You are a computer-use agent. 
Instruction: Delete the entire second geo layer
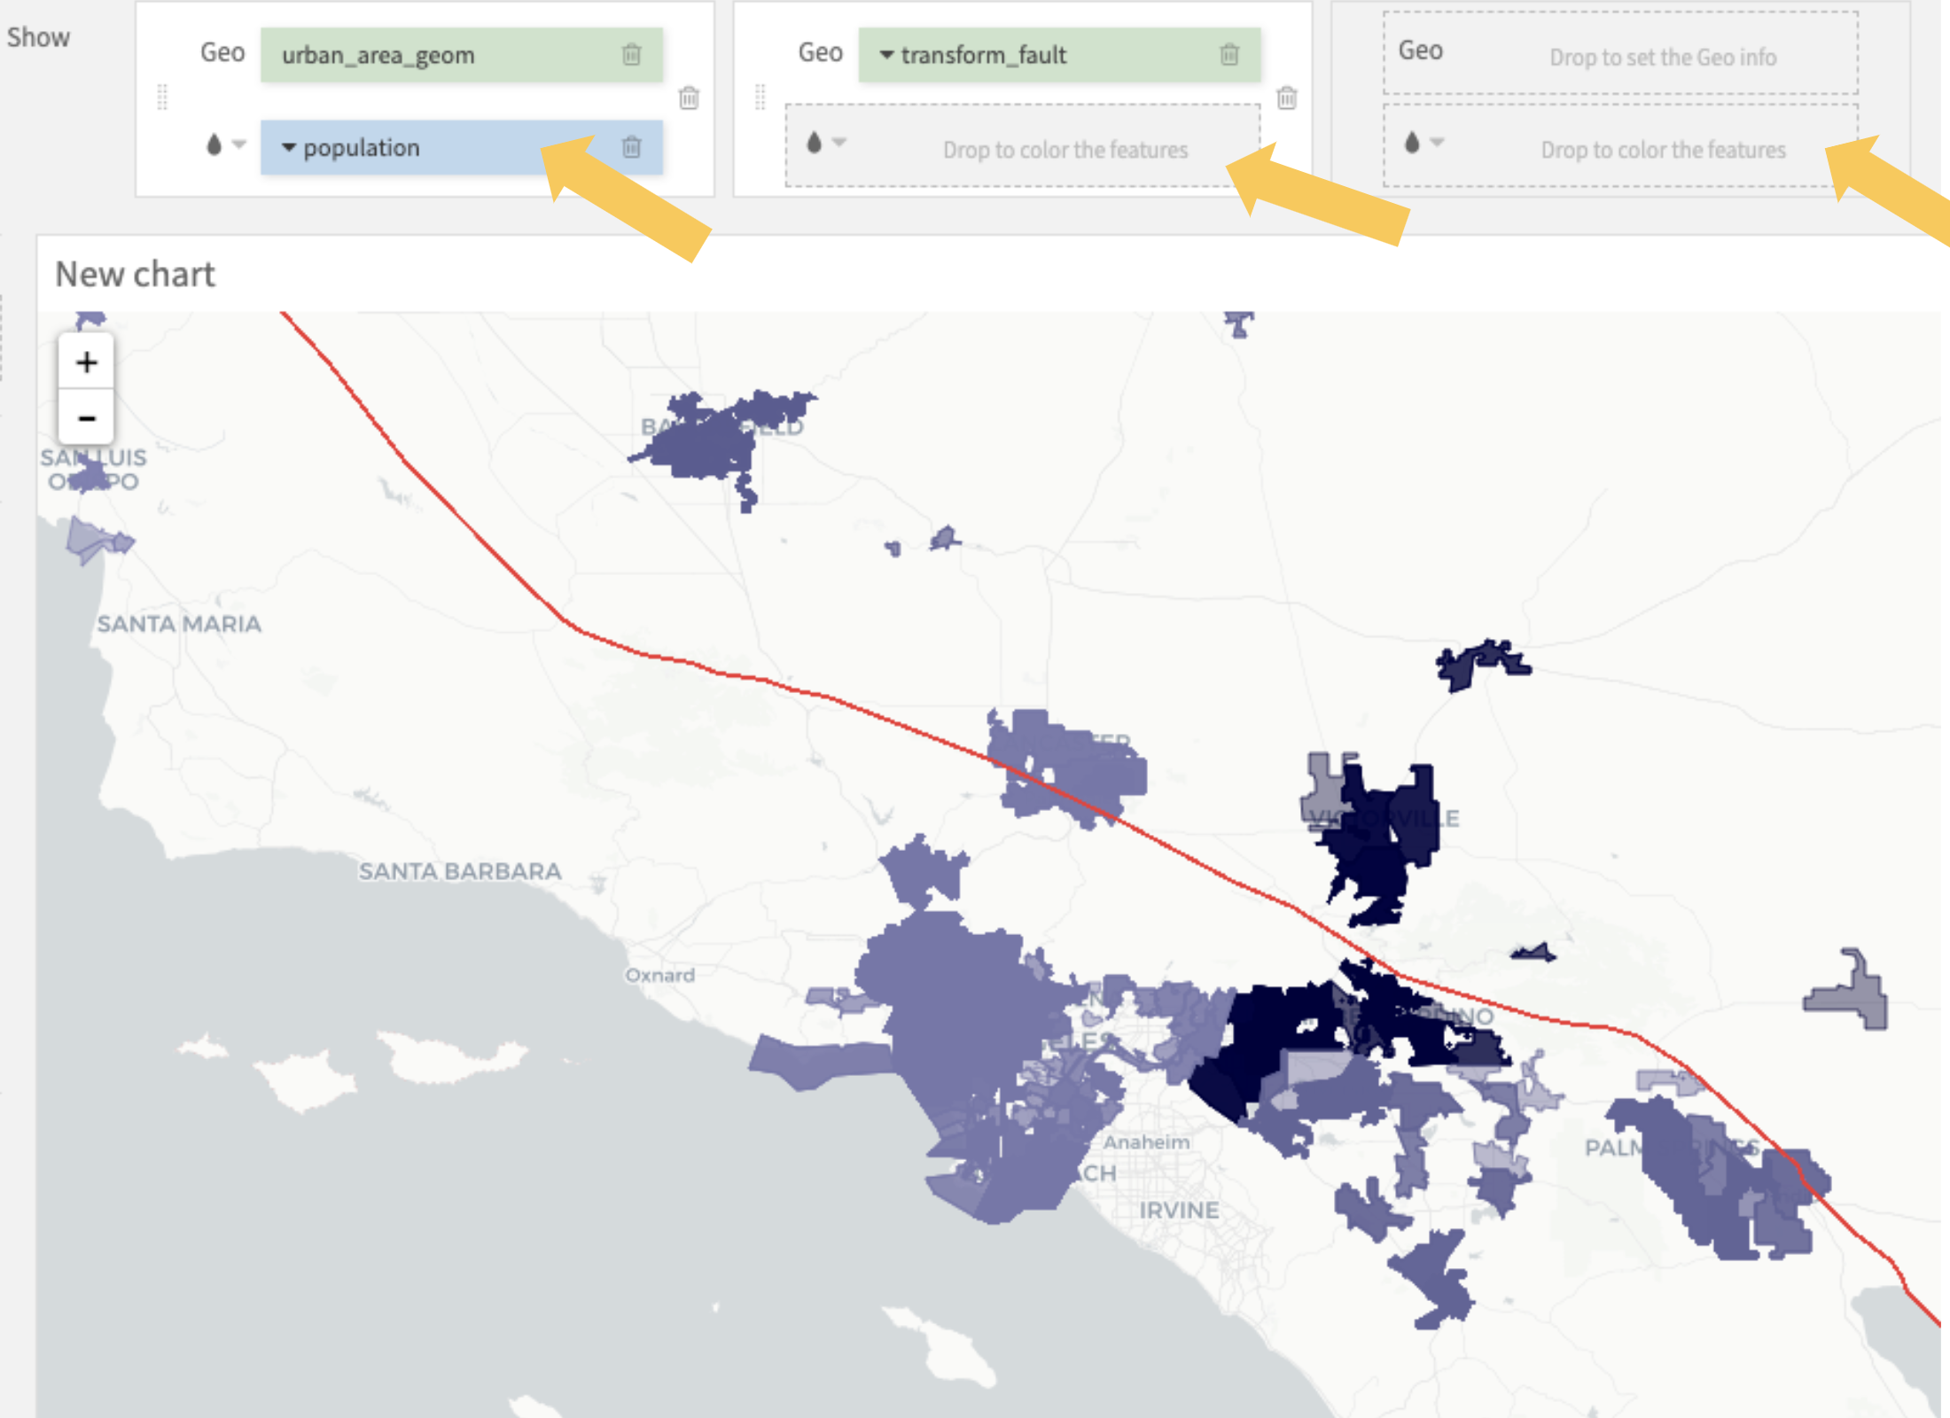pyautogui.click(x=1287, y=97)
